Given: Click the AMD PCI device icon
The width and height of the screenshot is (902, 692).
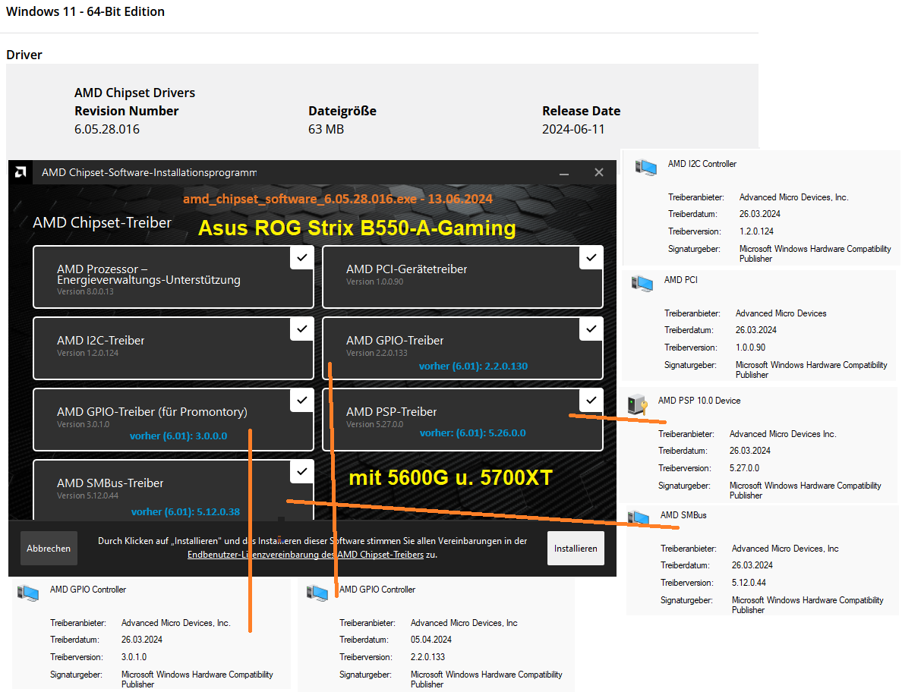Looking at the screenshot, I should pyautogui.click(x=642, y=283).
